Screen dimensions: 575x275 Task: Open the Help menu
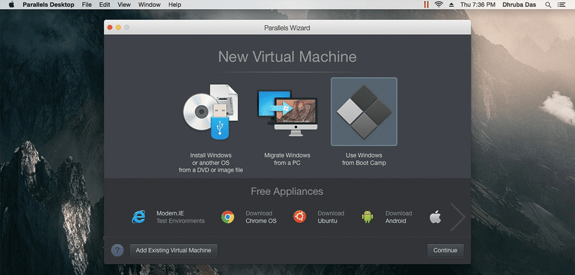tap(175, 5)
